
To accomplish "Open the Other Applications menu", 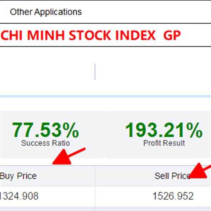I will click(46, 12).
